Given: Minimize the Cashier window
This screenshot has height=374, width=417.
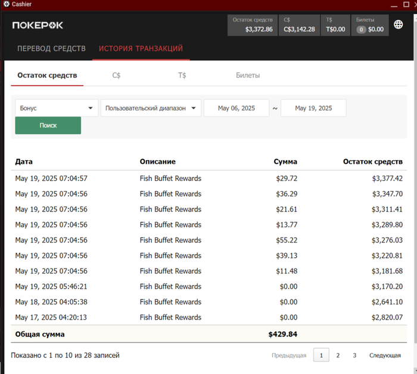Looking at the screenshot, I should tap(394, 5).
